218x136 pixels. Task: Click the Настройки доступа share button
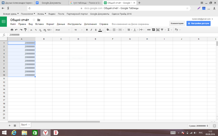[198, 23]
